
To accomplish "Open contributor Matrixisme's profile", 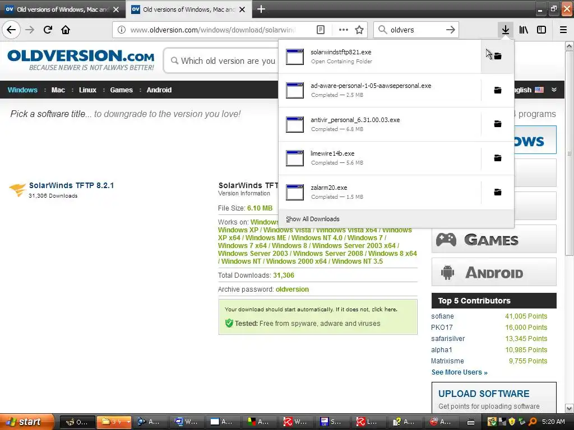I will pyautogui.click(x=447, y=361).
